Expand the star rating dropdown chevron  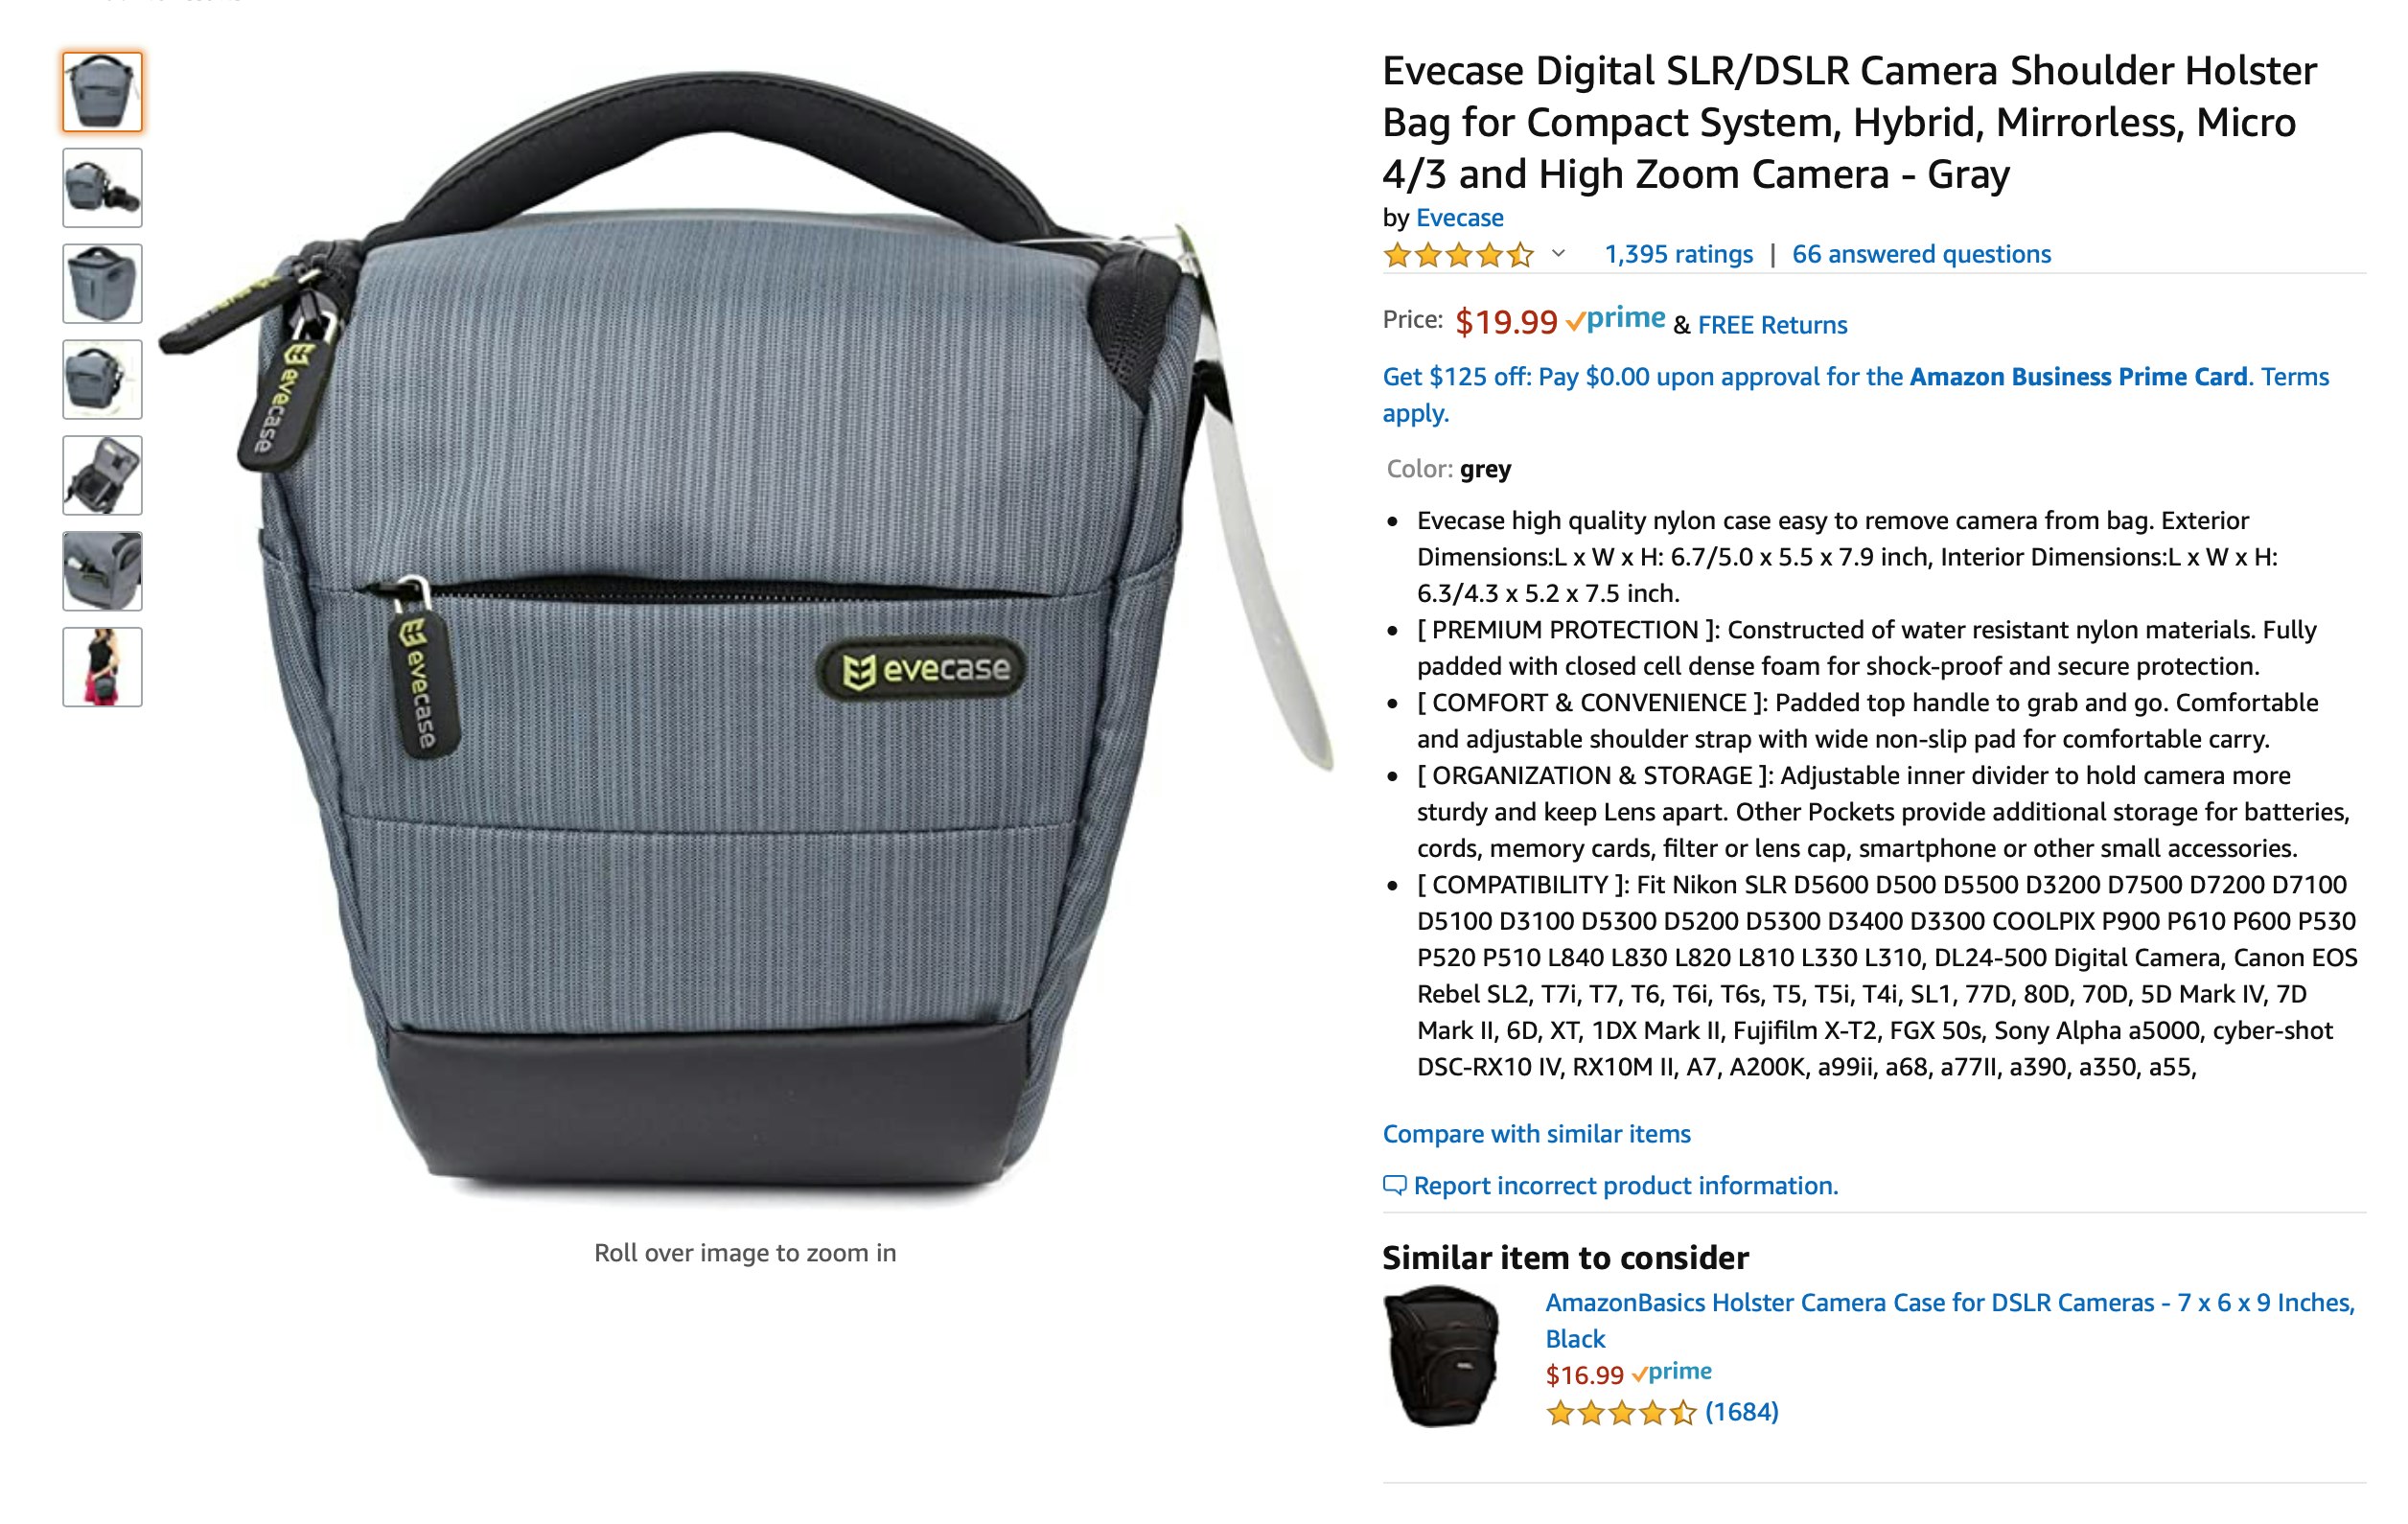click(1558, 254)
